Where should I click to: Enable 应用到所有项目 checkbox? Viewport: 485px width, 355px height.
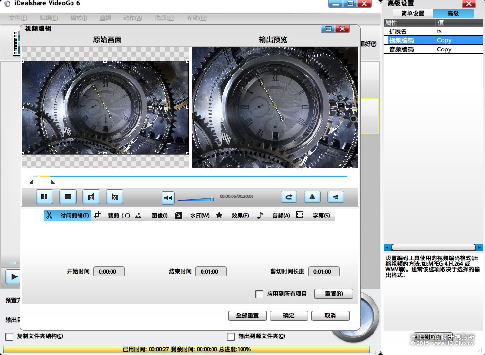coord(259,294)
